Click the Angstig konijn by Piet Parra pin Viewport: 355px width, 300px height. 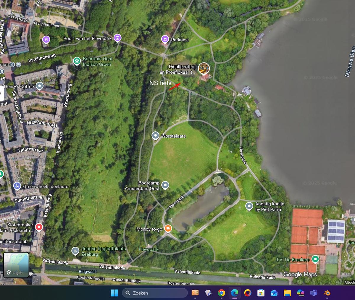(x=249, y=206)
